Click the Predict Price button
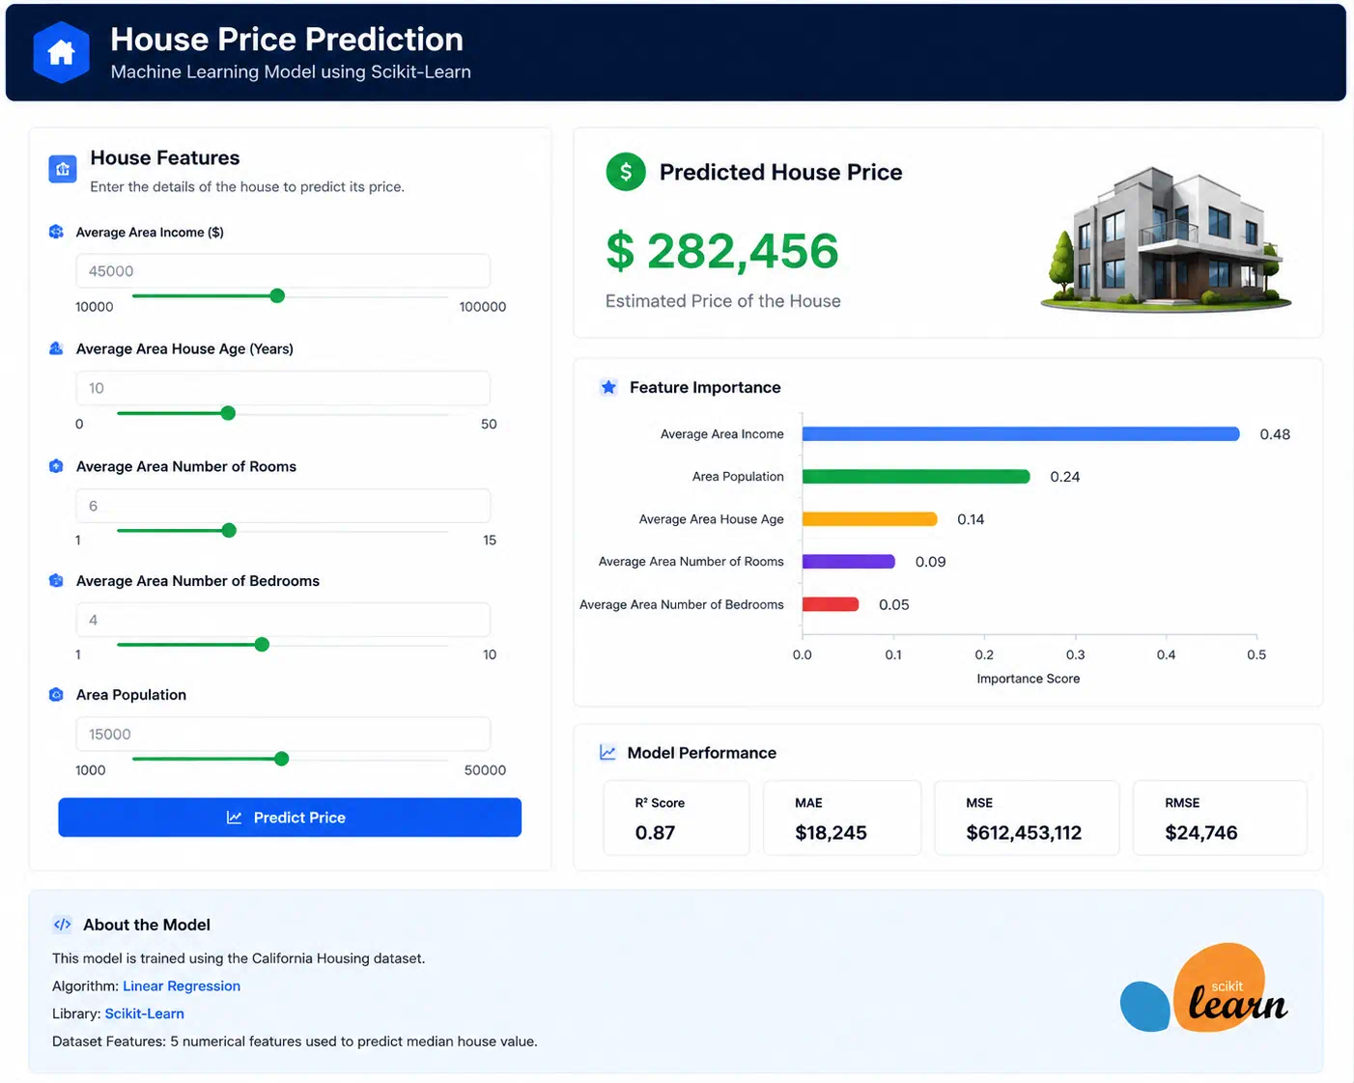The height and width of the screenshot is (1083, 1354). pyautogui.click(x=290, y=818)
